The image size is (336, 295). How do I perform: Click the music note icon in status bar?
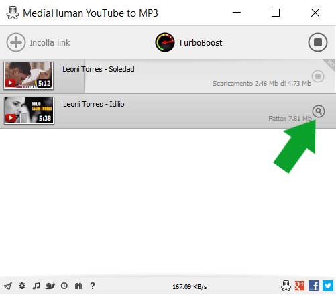coord(36,286)
